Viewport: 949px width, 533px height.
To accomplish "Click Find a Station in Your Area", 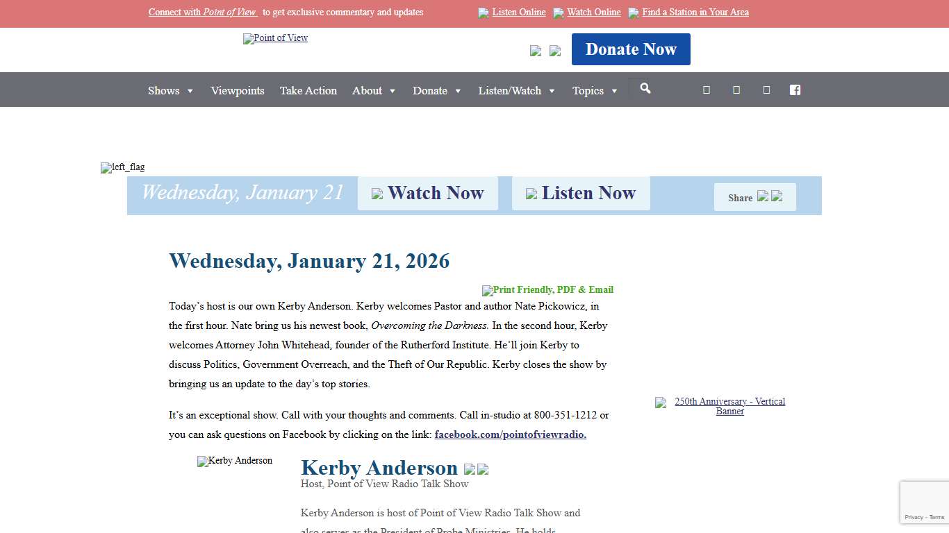I will click(x=695, y=12).
